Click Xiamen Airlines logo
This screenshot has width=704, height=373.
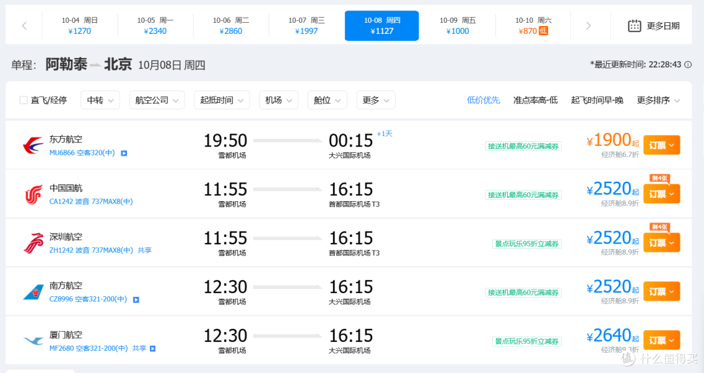33,340
